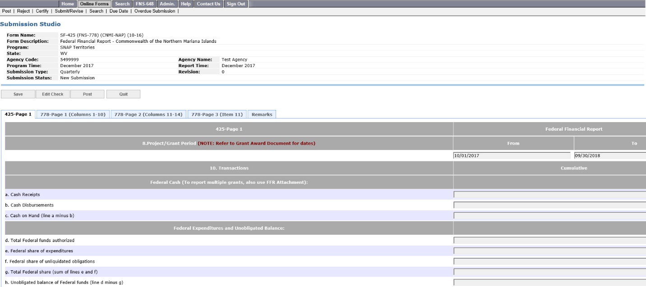Click the Cumulative column header
This screenshot has height=287, width=646.
click(574, 168)
